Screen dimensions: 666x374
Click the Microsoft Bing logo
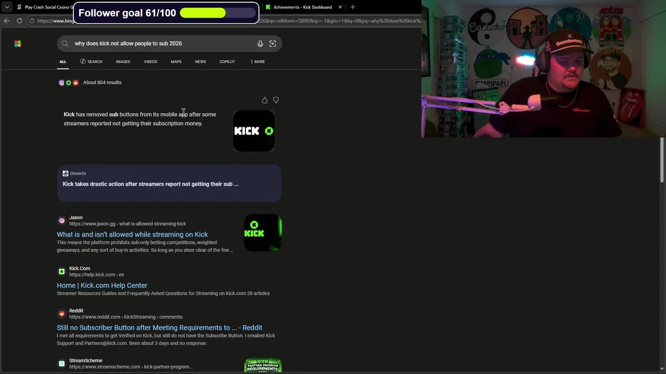(x=18, y=44)
